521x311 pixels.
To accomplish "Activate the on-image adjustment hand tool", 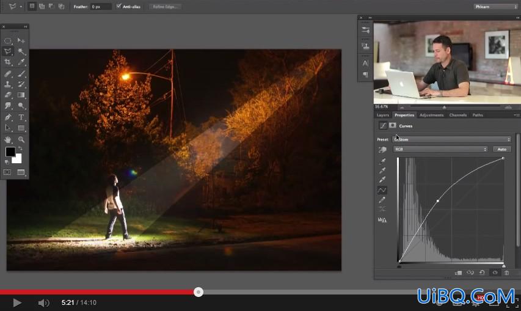I will (x=382, y=150).
